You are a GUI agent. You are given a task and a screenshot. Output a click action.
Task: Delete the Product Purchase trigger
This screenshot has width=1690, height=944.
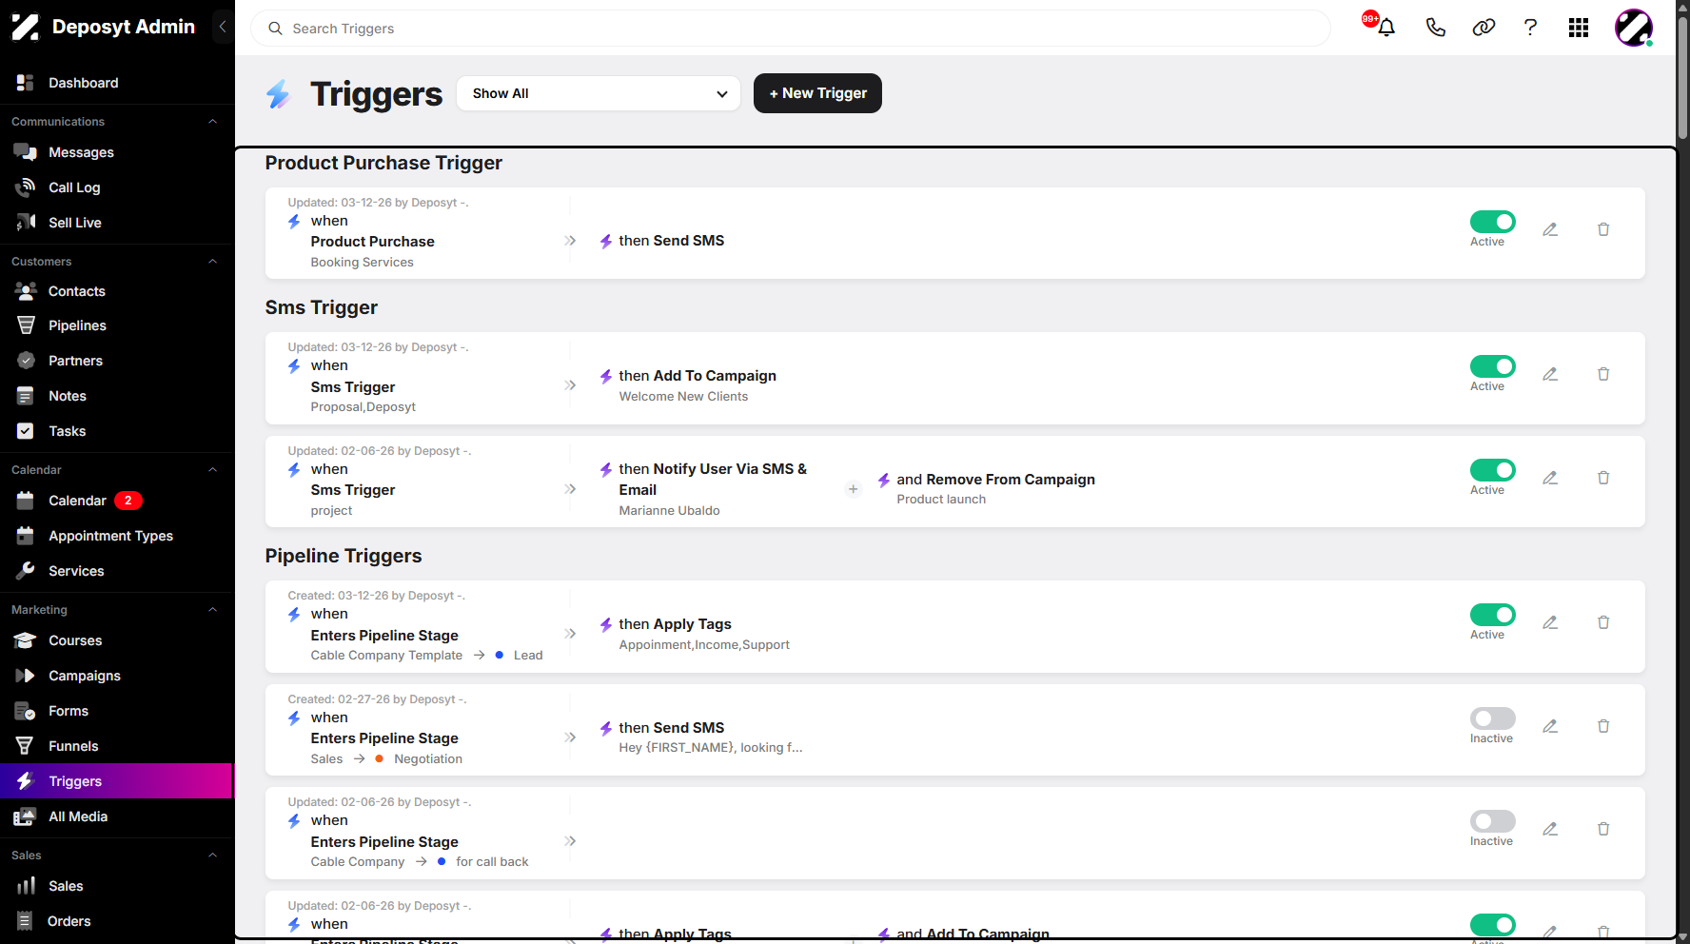point(1603,229)
